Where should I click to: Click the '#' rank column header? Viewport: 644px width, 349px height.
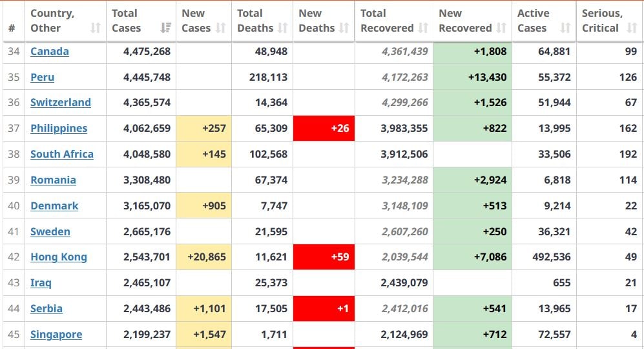click(x=12, y=28)
